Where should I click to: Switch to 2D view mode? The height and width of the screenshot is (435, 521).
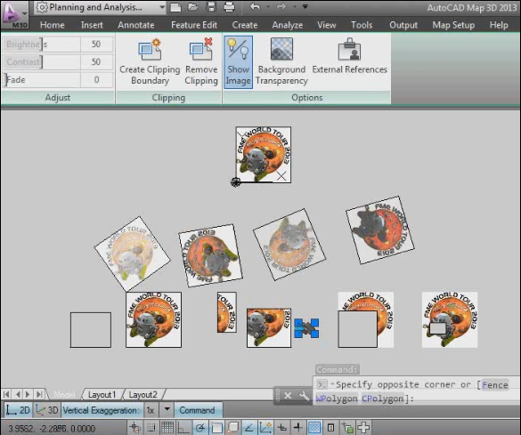[x=19, y=410]
